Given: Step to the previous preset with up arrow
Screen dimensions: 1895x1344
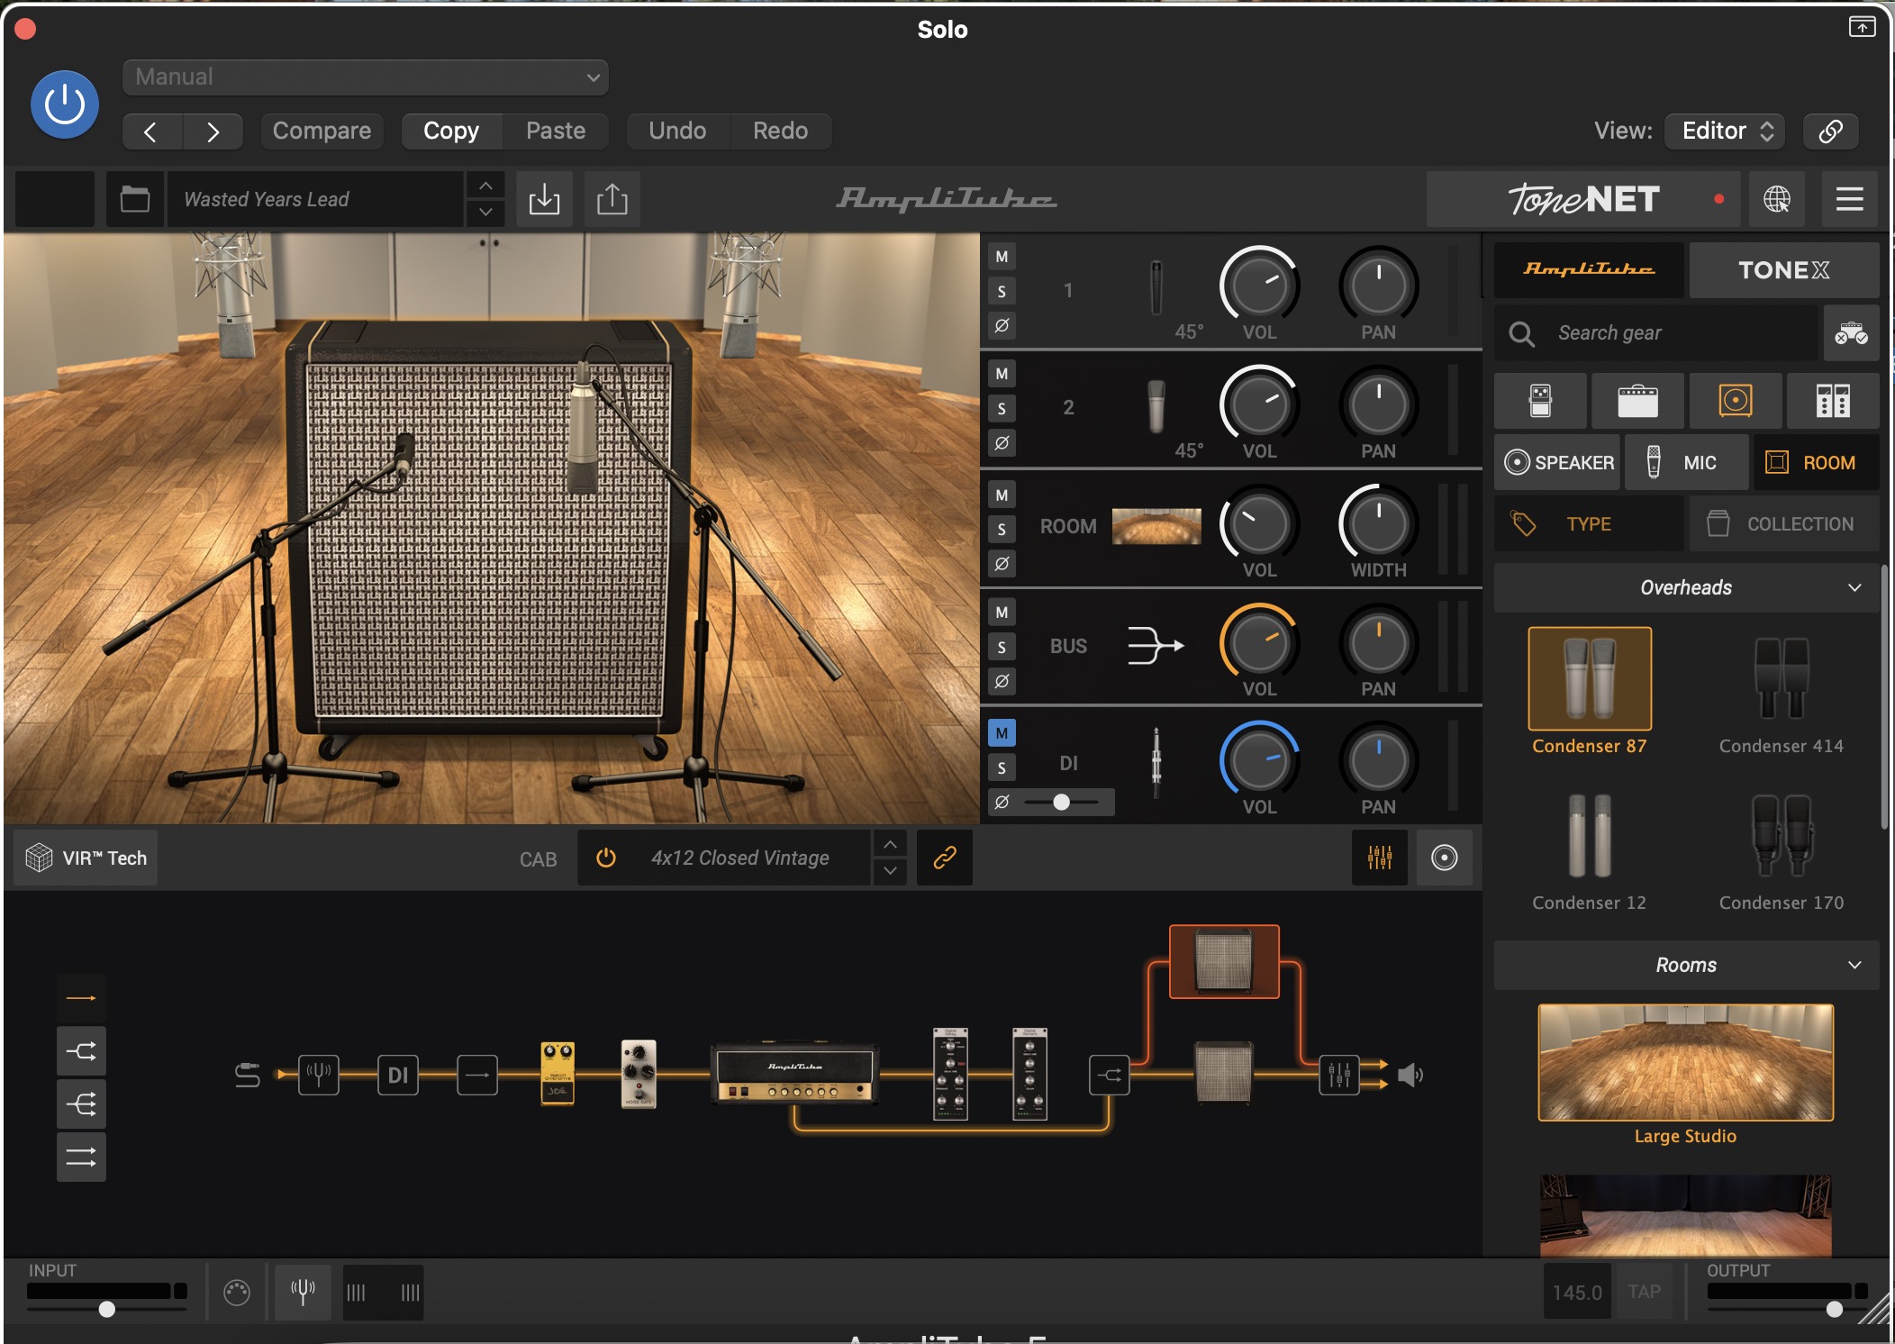Looking at the screenshot, I should tap(485, 186).
